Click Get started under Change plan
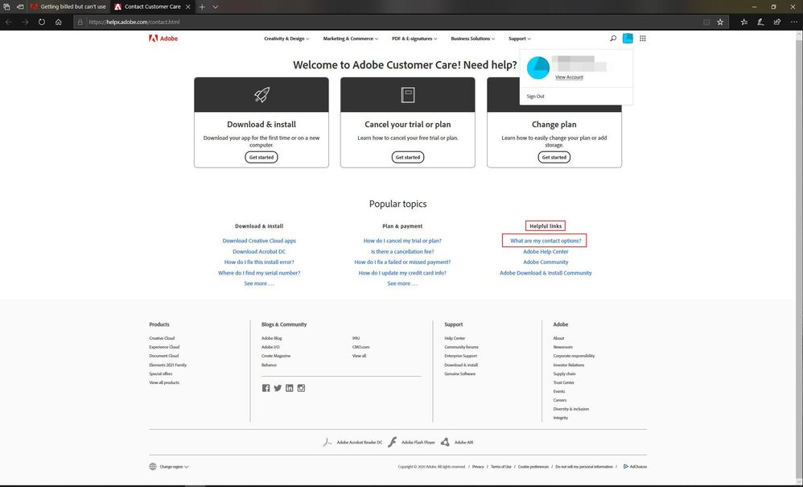The height and width of the screenshot is (487, 803). tap(554, 157)
